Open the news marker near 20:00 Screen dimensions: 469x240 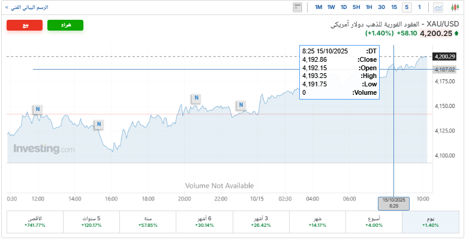tap(196, 98)
